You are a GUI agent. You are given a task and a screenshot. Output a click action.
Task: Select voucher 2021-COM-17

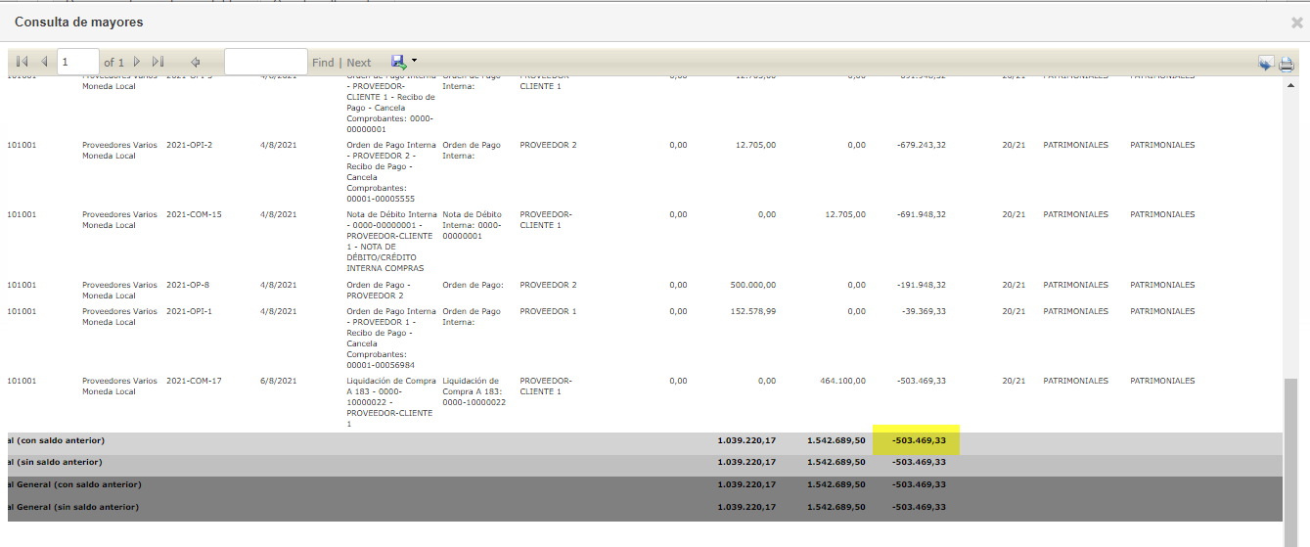(194, 381)
